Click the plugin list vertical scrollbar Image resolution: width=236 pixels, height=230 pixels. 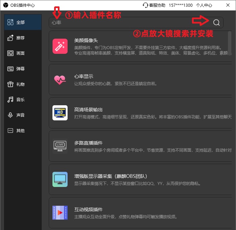(229, 43)
